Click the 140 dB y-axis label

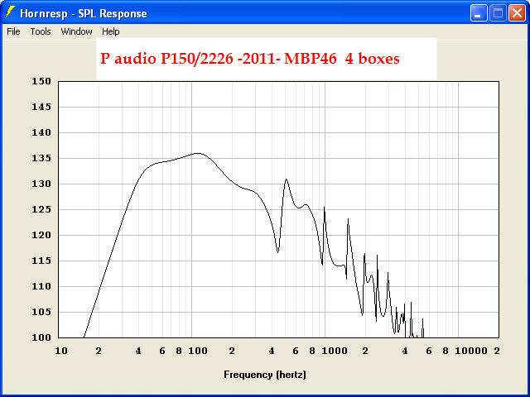pyautogui.click(x=41, y=132)
